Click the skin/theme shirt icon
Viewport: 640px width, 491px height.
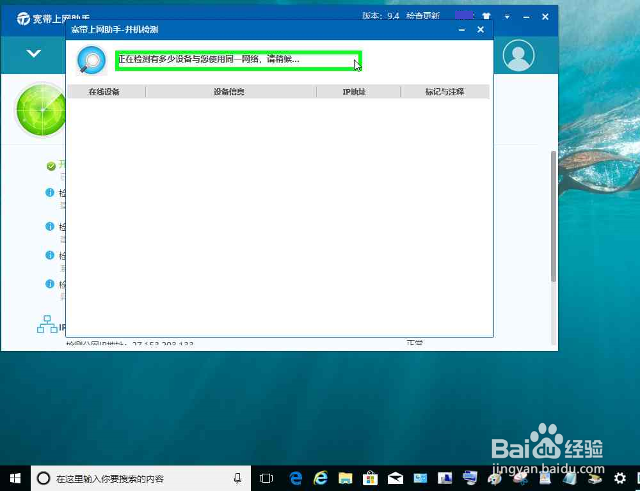pyautogui.click(x=485, y=17)
